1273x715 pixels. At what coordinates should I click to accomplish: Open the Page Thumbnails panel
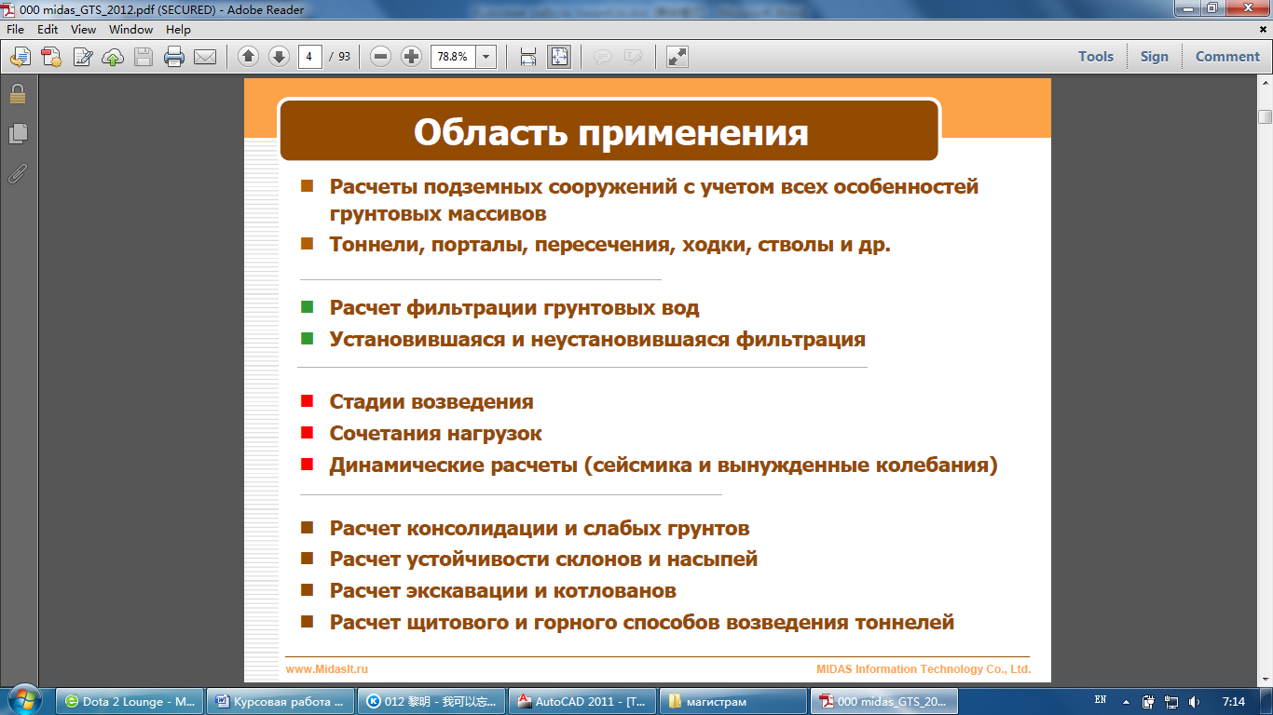click(x=18, y=134)
